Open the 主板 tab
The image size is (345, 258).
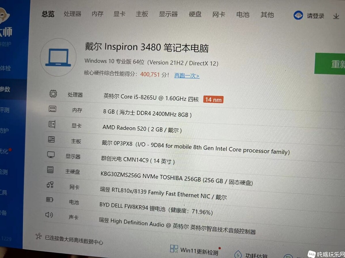click(x=142, y=14)
